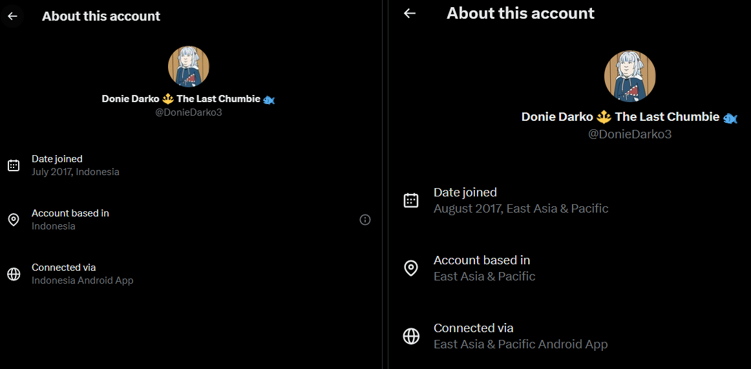This screenshot has height=369, width=751.
Task: Click location pin icon beside East Asia & Pacific
Action: [x=411, y=268]
